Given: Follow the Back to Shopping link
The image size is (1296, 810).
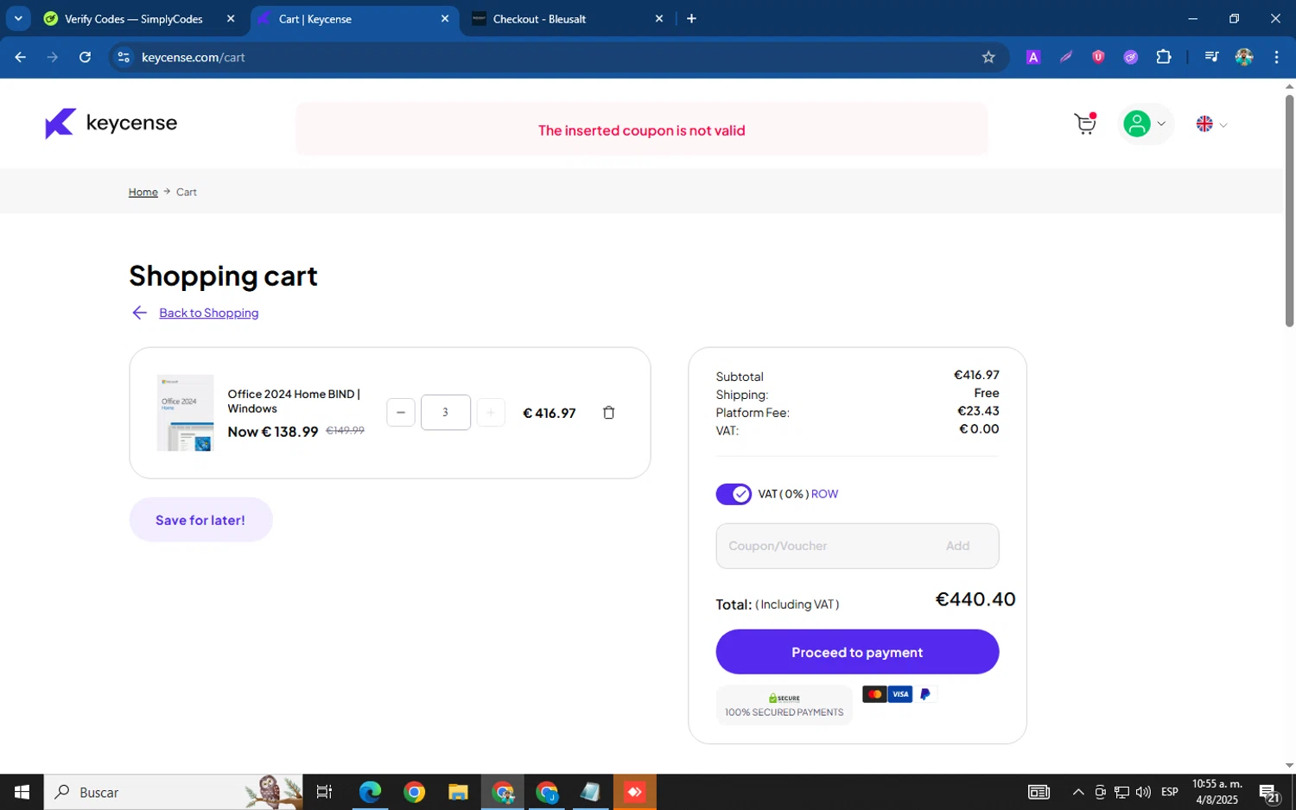Looking at the screenshot, I should tap(209, 313).
